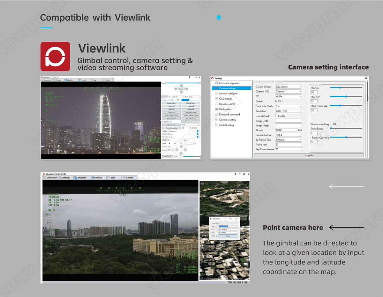
Task: Click the Motor off button
Action: [x=191, y=106]
